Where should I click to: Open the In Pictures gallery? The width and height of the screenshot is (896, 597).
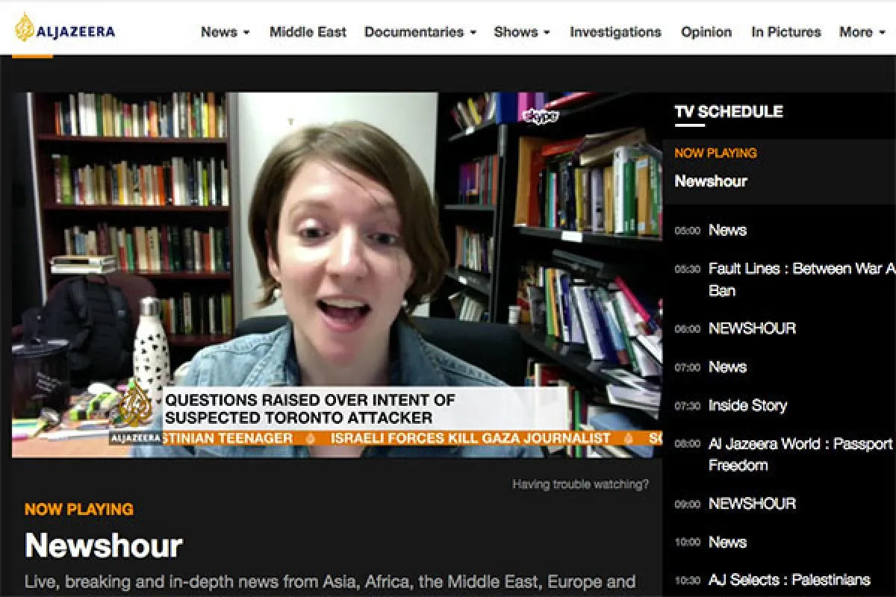[785, 32]
